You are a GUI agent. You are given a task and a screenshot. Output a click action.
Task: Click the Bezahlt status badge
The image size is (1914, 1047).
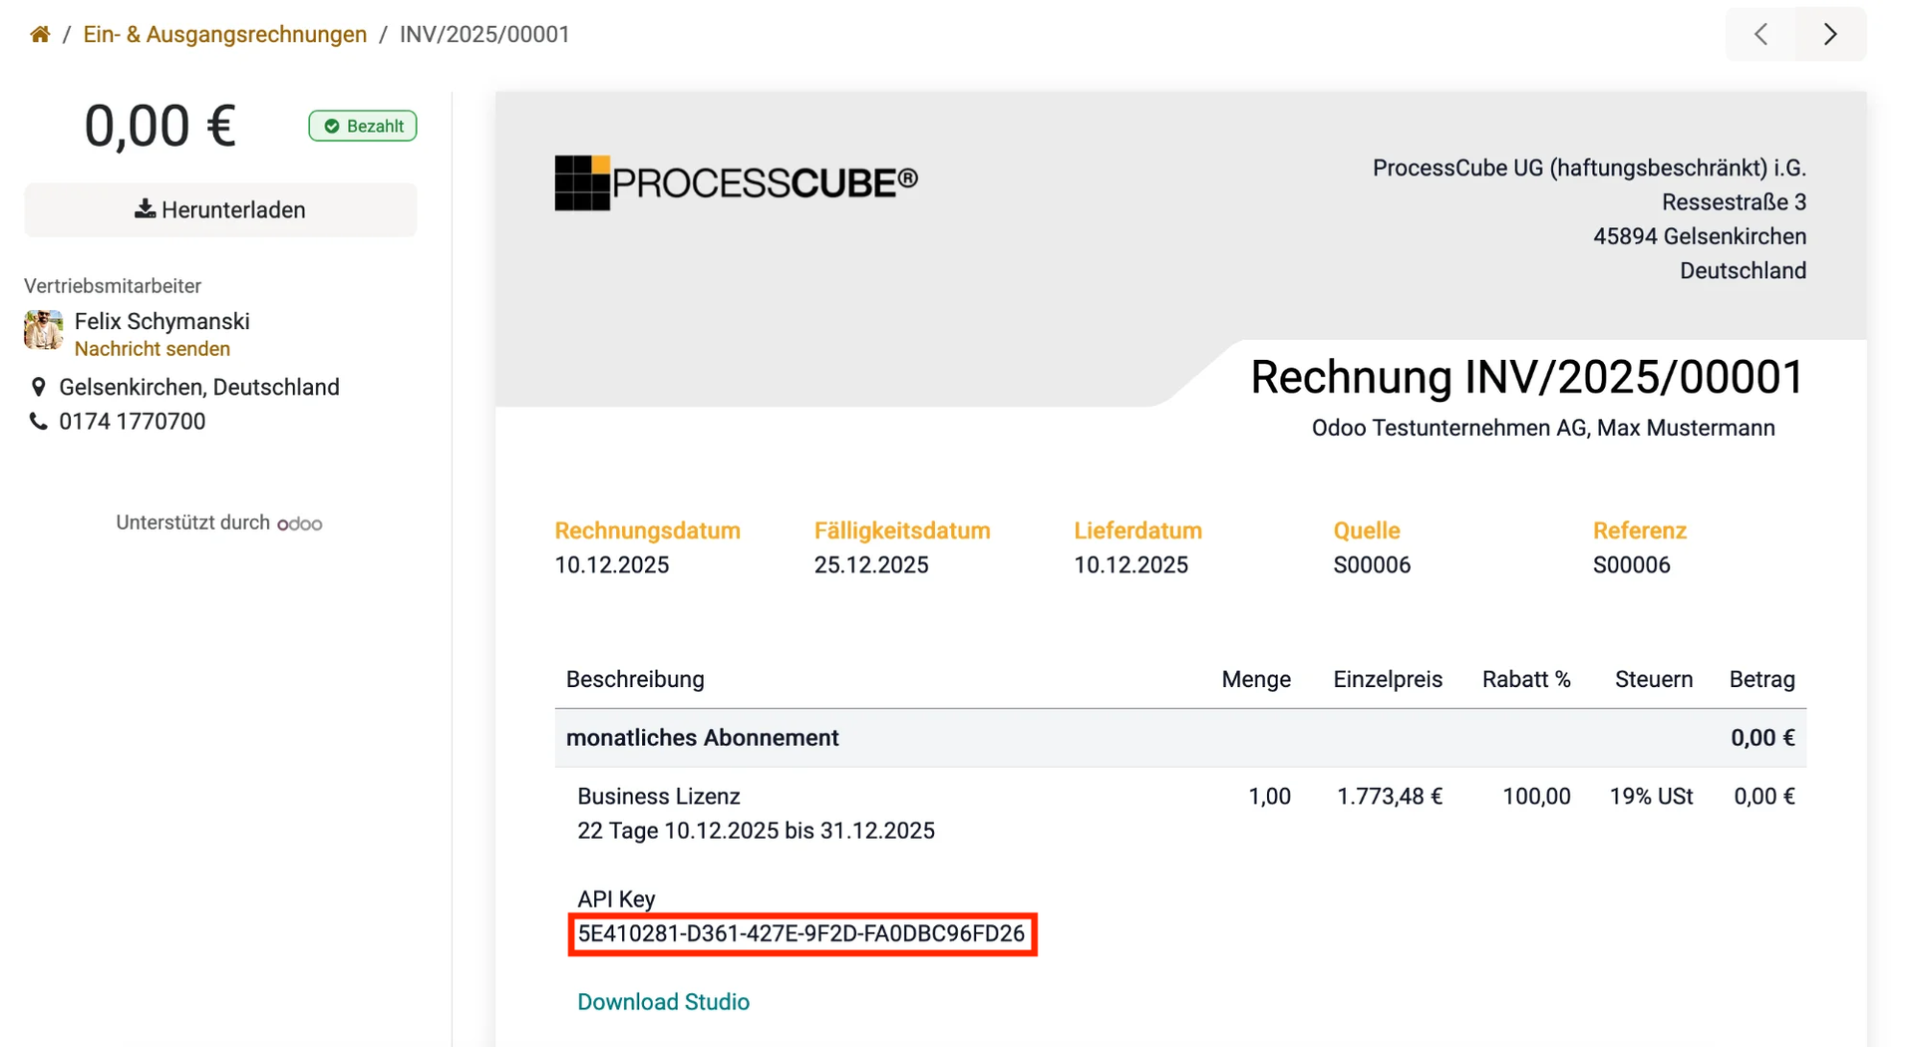click(x=363, y=127)
